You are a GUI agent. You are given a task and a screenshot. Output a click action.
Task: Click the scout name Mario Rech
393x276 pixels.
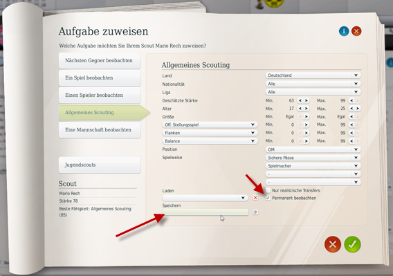(70, 193)
